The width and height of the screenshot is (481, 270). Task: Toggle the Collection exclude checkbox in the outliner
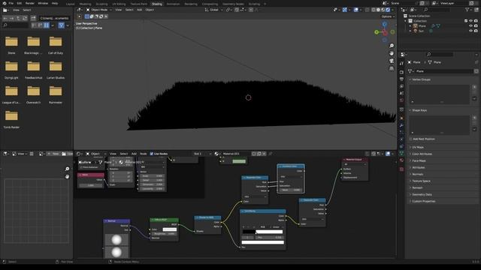pyautogui.click(x=466, y=21)
